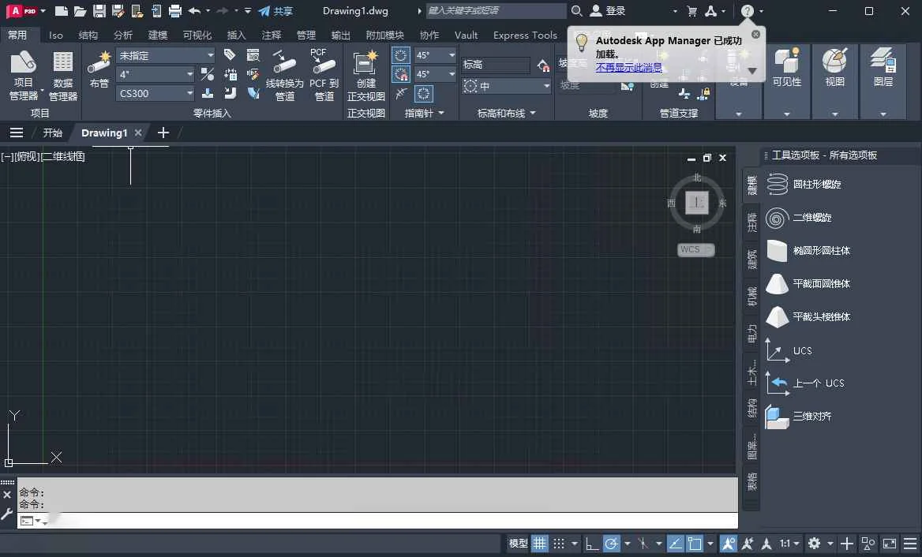
Task: Toggle grid display in status bar
Action: tap(539, 544)
